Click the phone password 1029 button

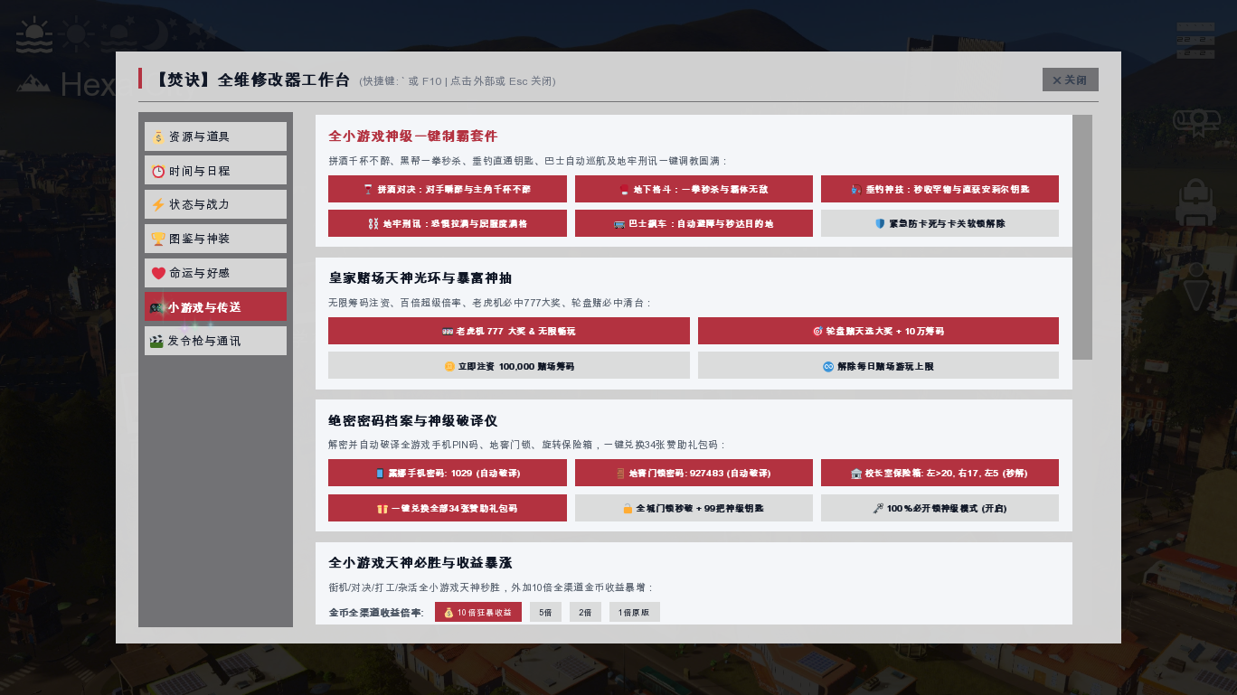point(448,473)
